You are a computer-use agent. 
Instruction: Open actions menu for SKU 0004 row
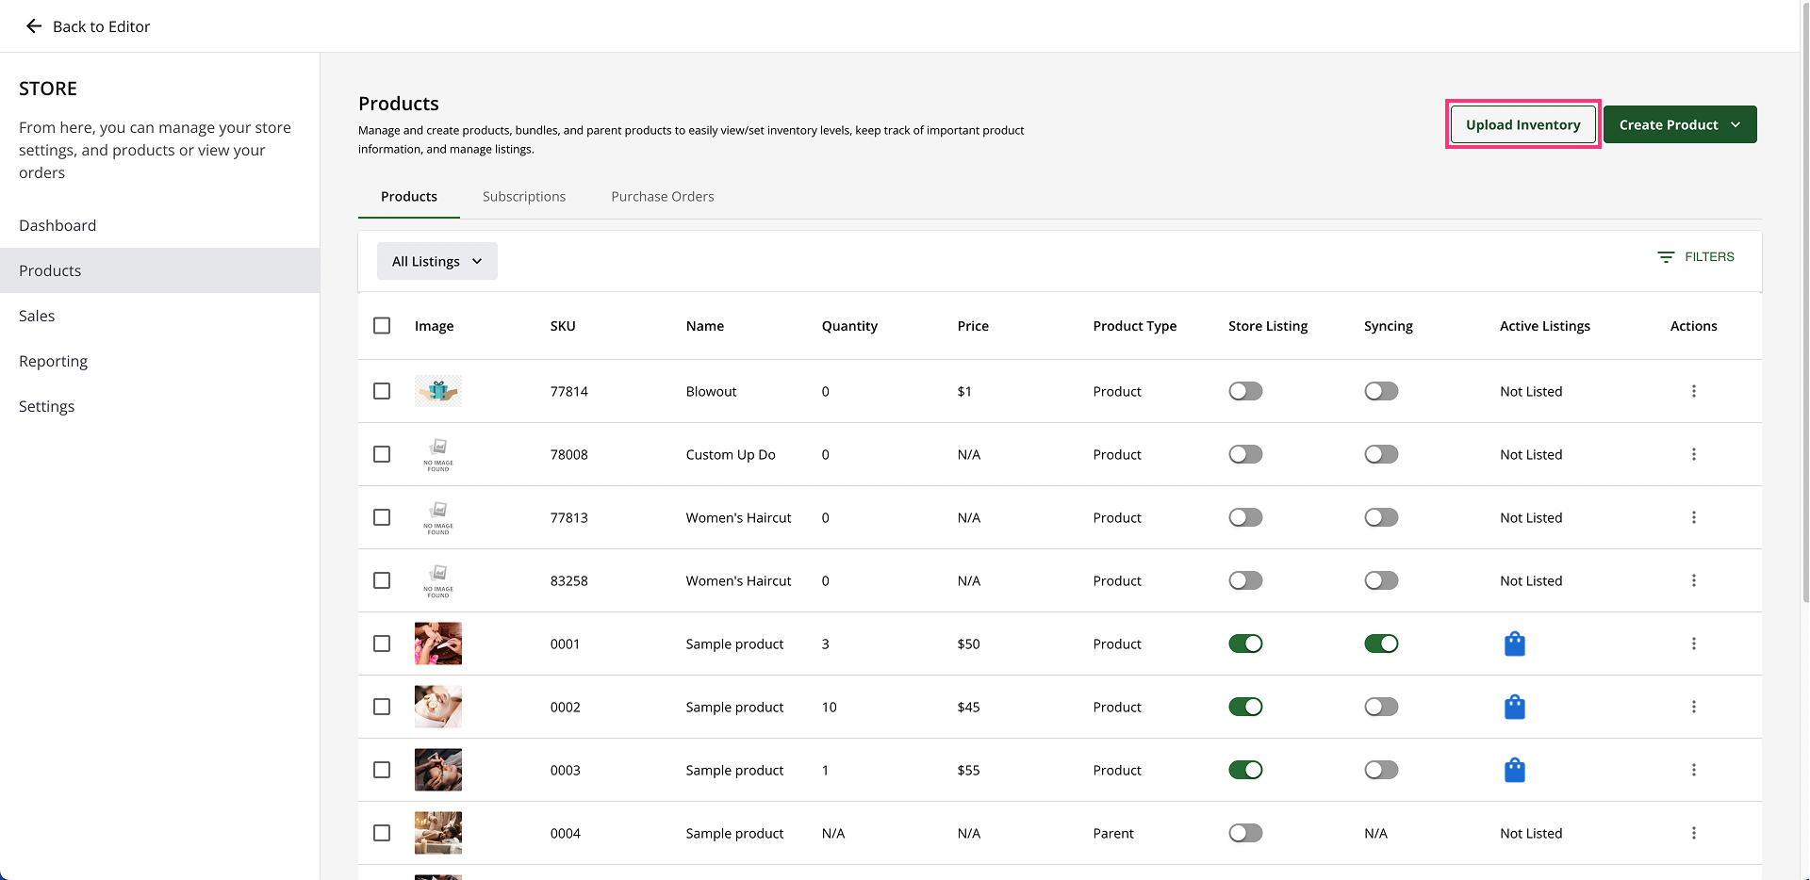click(1693, 833)
